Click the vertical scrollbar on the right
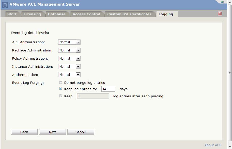Image resolution: width=232 pixels, height=149 pixels. 230,73
